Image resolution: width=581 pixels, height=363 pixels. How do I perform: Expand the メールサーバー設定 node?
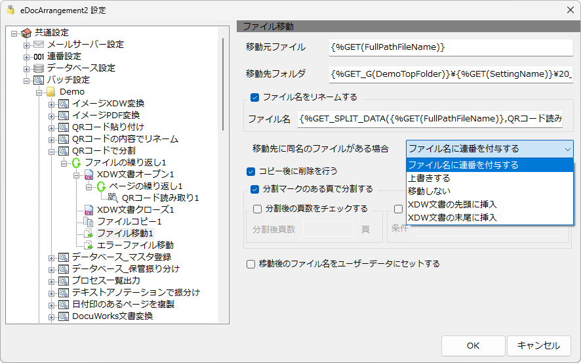26,45
